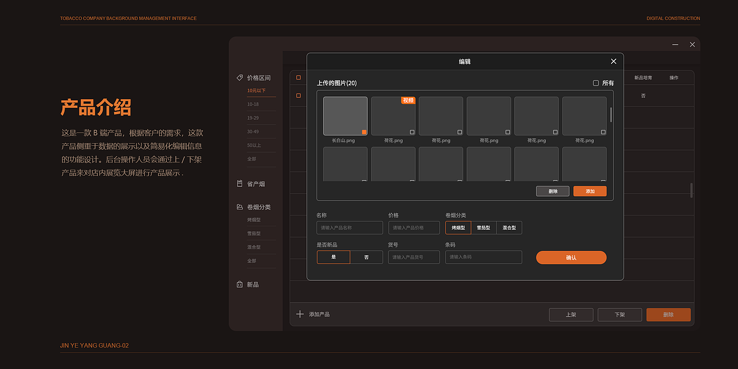The width and height of the screenshot is (738, 369).
Task: Click the plus icon next to 添加产品
Action: click(300, 314)
